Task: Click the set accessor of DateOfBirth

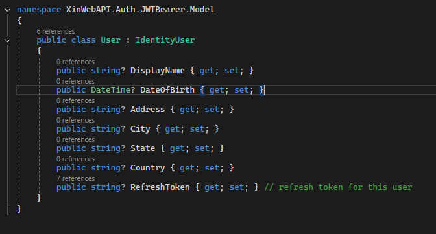Action: click(241, 90)
